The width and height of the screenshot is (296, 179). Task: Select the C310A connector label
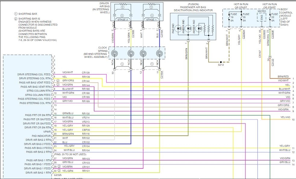pos(58,175)
